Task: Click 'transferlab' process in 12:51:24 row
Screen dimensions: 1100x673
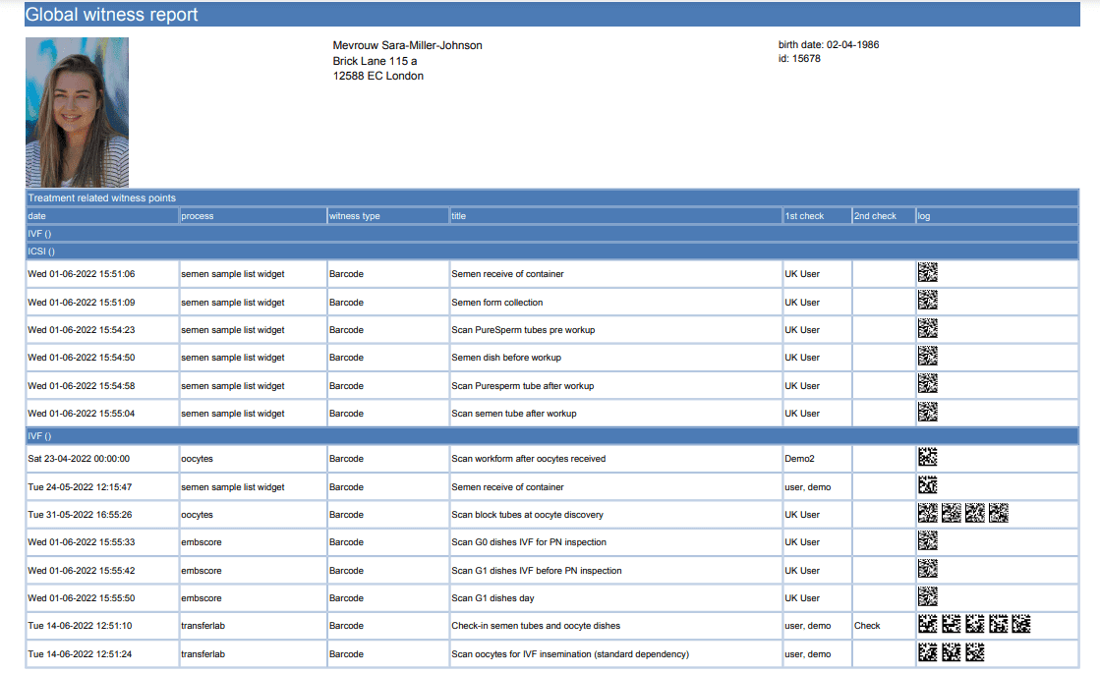Action: click(x=203, y=654)
